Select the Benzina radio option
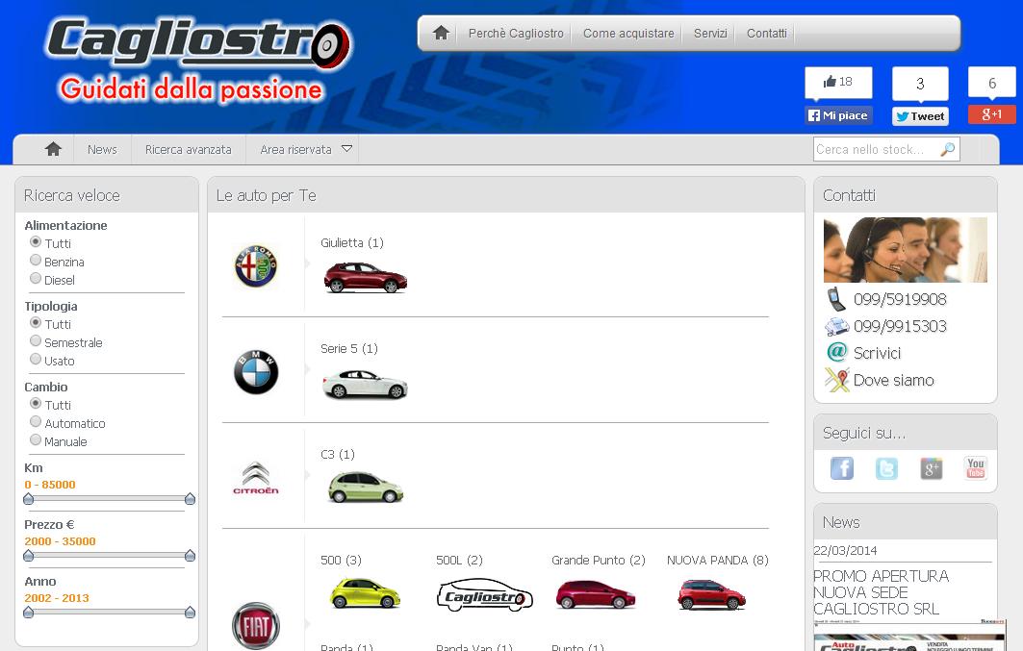Image resolution: width=1023 pixels, height=651 pixels. tap(36, 260)
